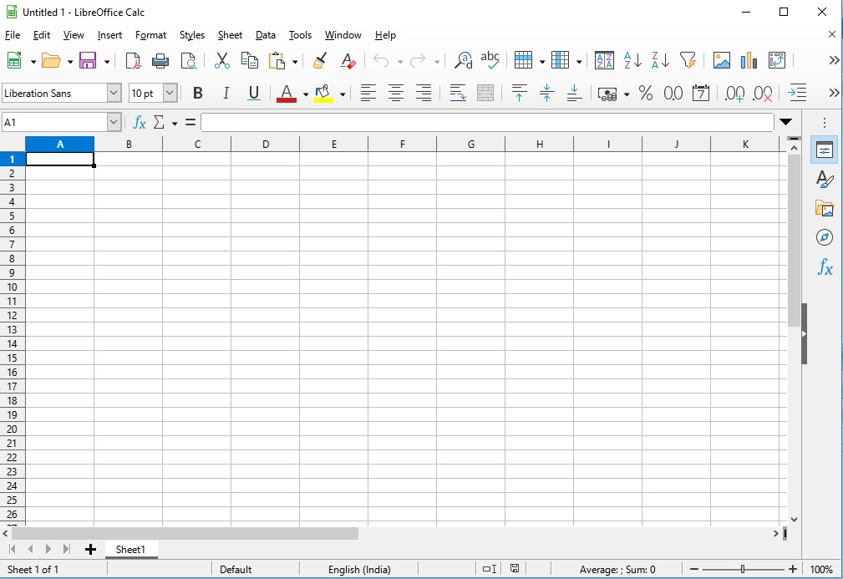Toggle bold formatting
The width and height of the screenshot is (843, 579).
(197, 93)
